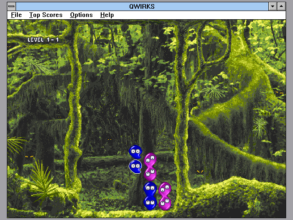The width and height of the screenshot is (293, 220).
Task: Click the LEVEL 1 - 1 indicator
Action: click(x=43, y=40)
